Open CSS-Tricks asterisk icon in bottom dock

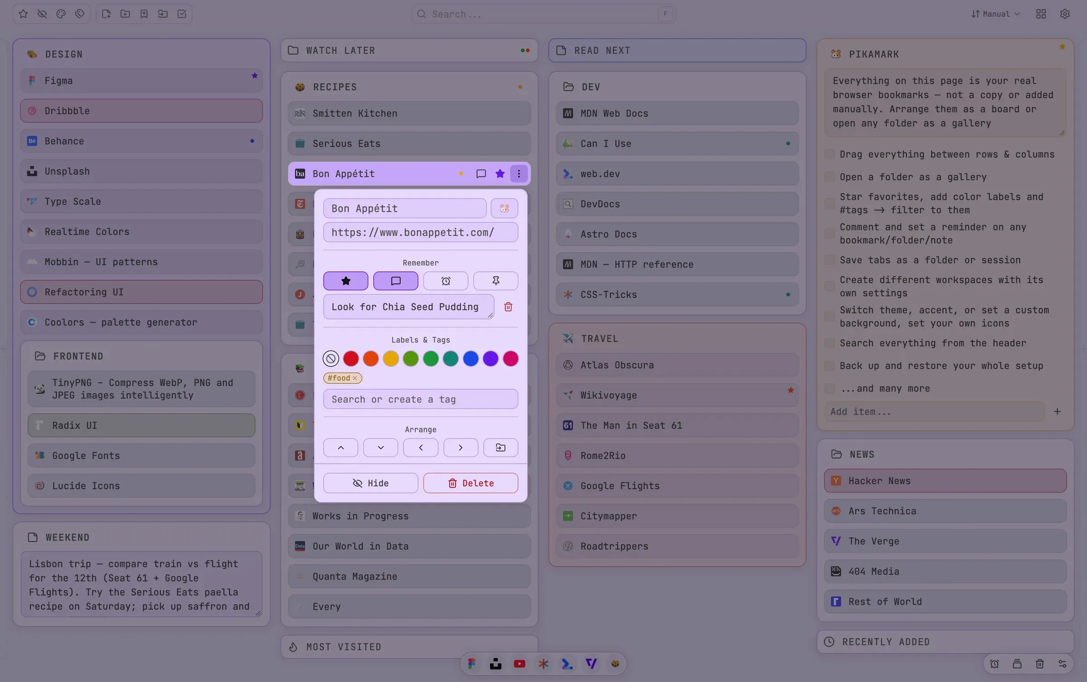coord(543,664)
